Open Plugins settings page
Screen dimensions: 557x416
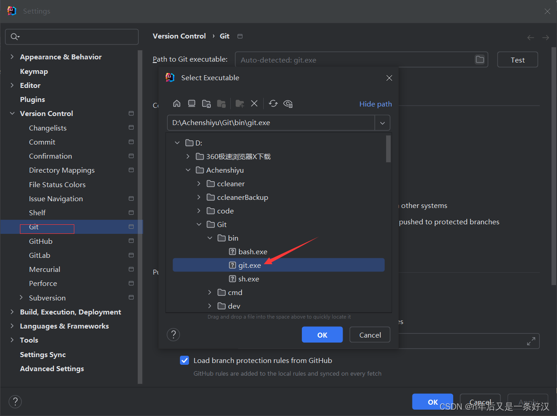(33, 99)
